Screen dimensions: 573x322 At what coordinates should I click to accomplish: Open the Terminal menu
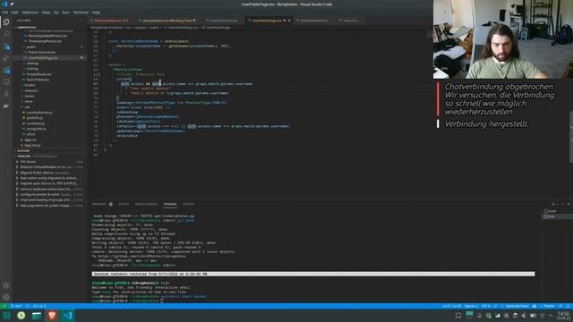81,13
